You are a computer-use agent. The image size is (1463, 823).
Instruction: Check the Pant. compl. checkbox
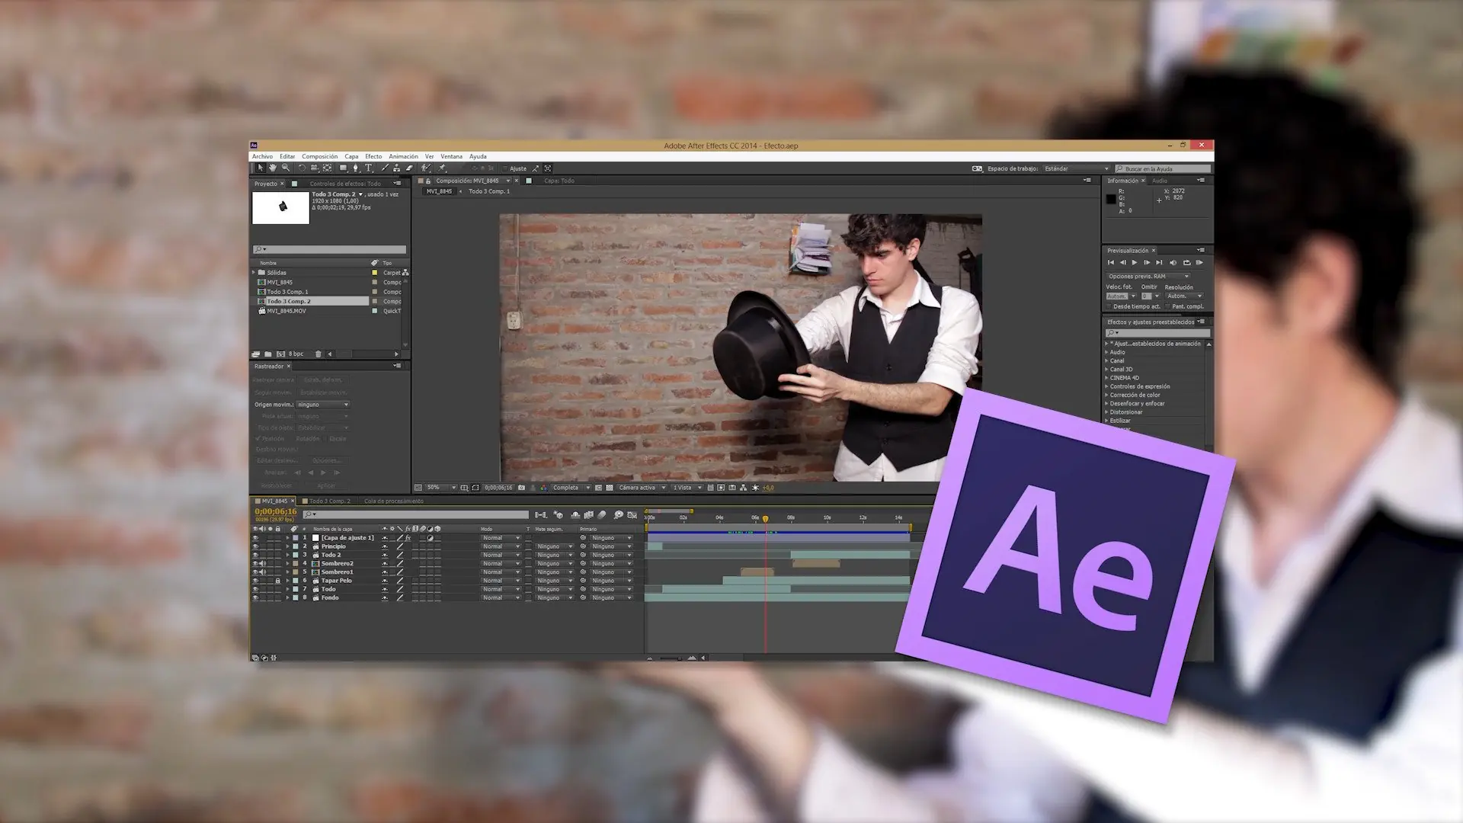pos(1168,306)
